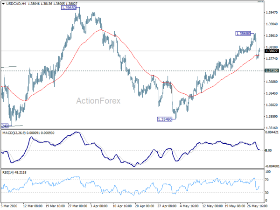Click the 5 Mar 2026 date label
The height and width of the screenshot is (210, 280).
click(x=9, y=206)
